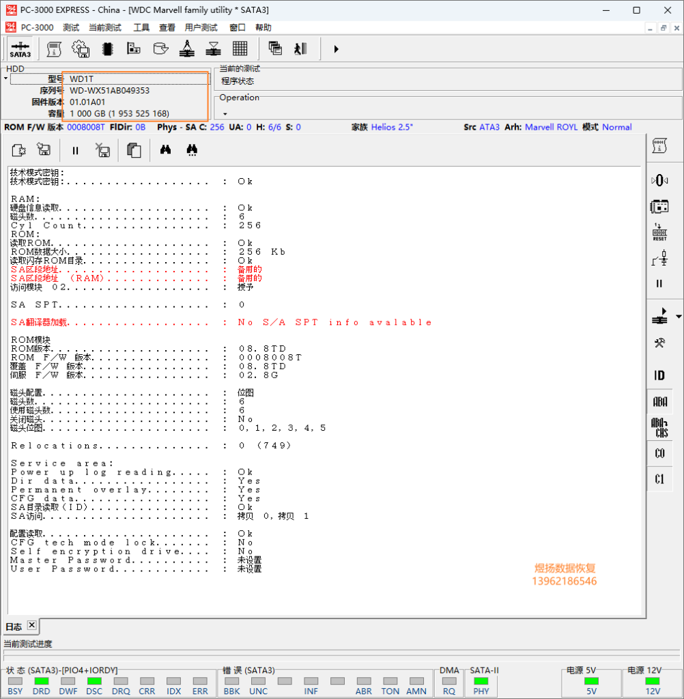The height and width of the screenshot is (699, 684).
Task: Click the cascading windows icon
Action: (275, 48)
